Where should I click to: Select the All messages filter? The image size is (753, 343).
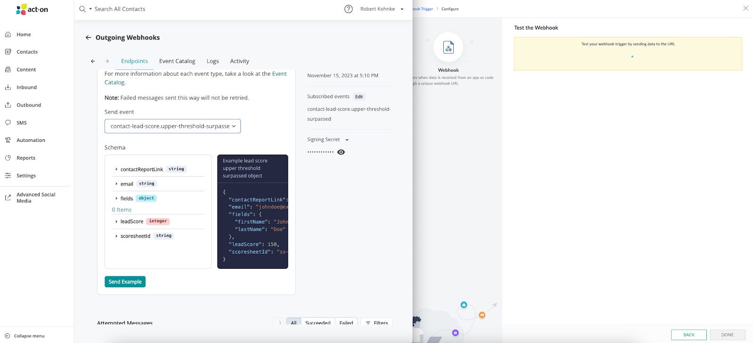pos(294,323)
